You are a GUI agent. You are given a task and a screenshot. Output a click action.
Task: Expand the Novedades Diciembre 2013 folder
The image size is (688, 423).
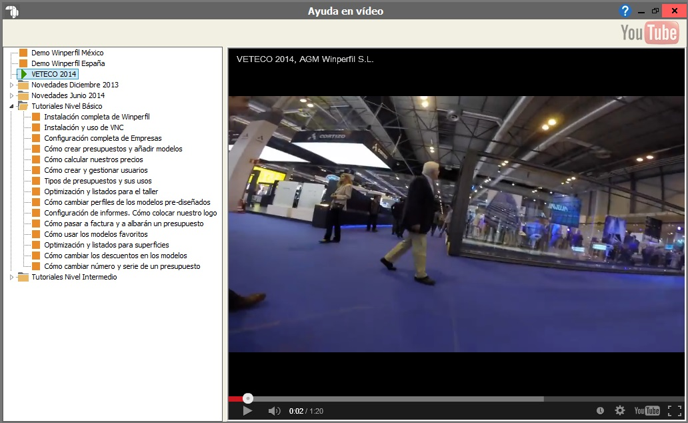(x=12, y=85)
